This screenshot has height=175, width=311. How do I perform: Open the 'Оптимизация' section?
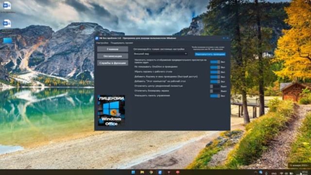tap(113, 56)
